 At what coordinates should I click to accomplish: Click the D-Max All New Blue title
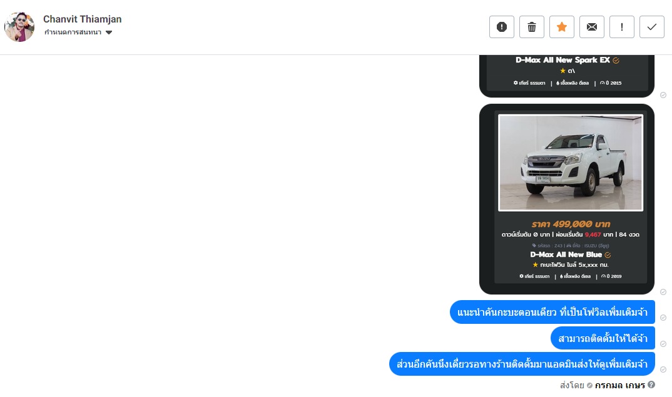point(566,254)
